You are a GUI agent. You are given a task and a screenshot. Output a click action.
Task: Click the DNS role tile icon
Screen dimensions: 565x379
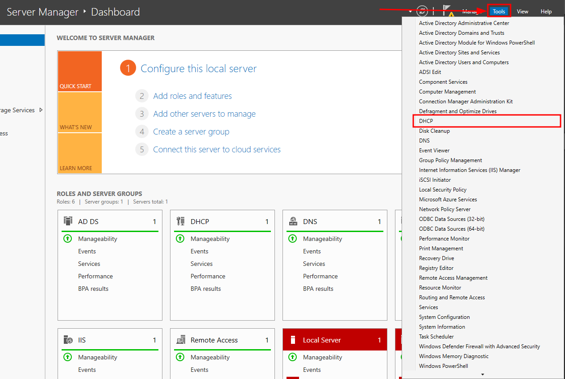tap(293, 221)
